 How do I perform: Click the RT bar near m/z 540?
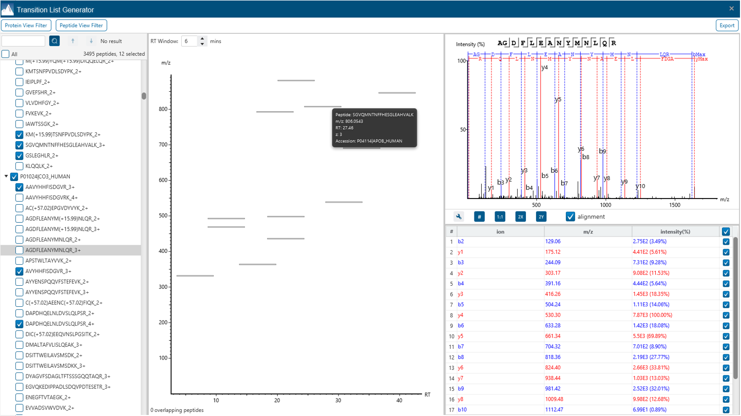coord(344,202)
